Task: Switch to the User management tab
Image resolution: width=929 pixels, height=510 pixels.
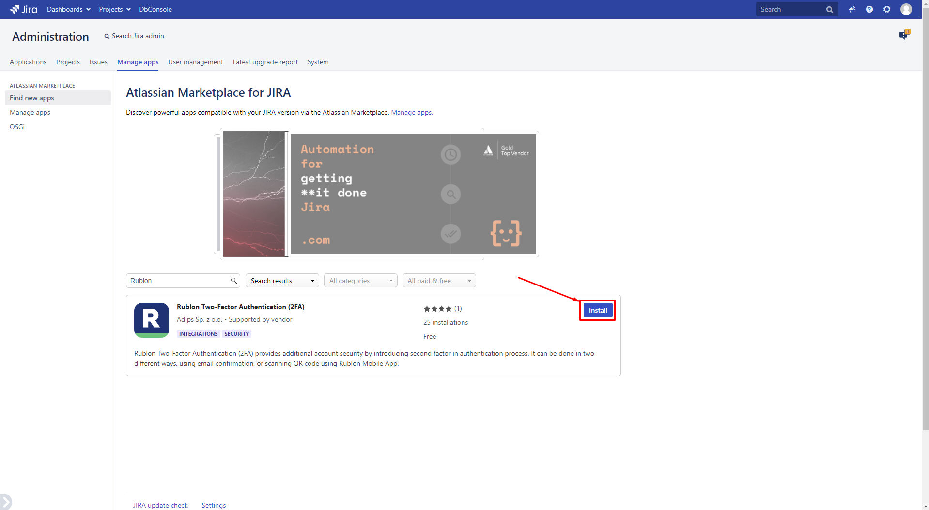Action: pyautogui.click(x=196, y=62)
